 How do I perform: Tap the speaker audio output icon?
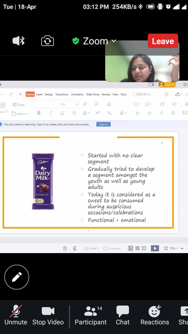(19, 41)
